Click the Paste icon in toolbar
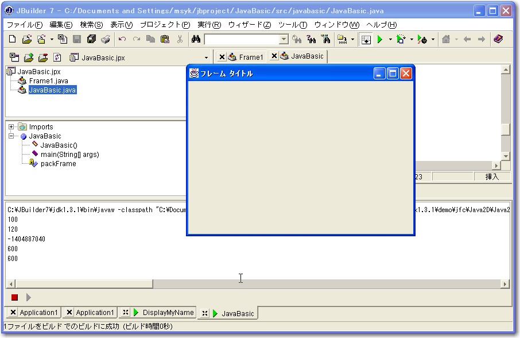Screen dimensions: 520x338 pos(165,39)
